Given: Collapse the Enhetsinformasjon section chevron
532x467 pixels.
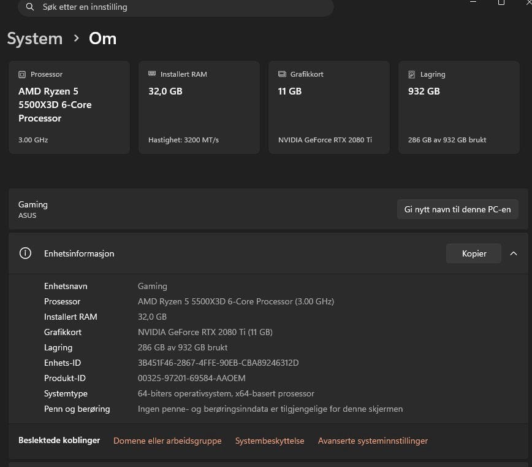Looking at the screenshot, I should coord(514,253).
